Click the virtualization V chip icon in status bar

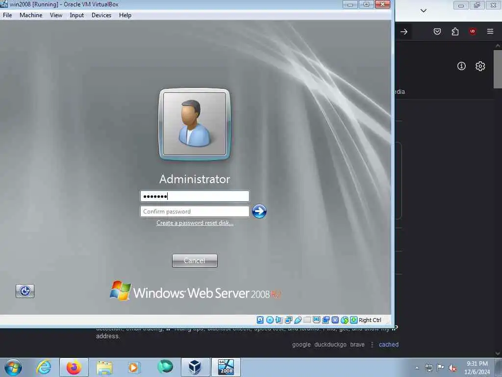coord(335,320)
